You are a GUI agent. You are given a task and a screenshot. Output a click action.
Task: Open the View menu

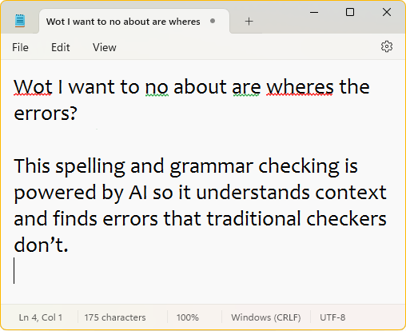pos(105,47)
